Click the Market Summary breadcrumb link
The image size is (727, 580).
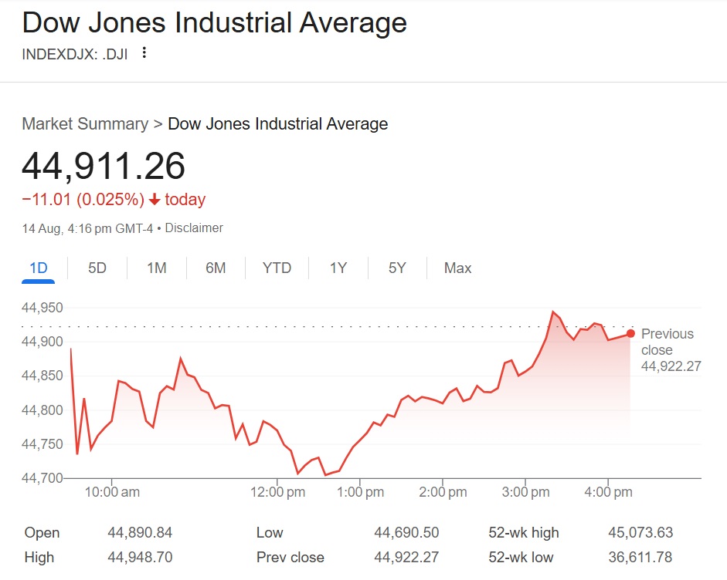(x=84, y=123)
